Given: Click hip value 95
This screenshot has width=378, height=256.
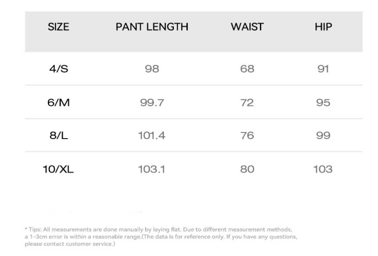Looking at the screenshot, I should tap(323, 102).
